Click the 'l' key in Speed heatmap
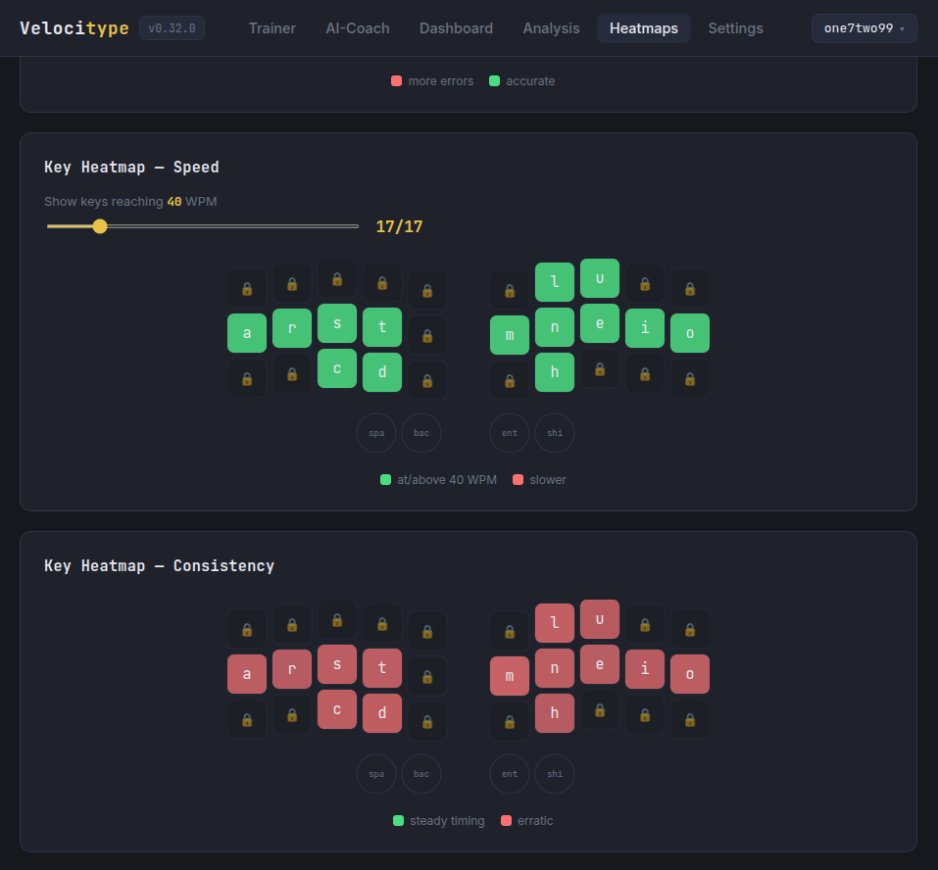This screenshot has width=938, height=870. click(555, 281)
